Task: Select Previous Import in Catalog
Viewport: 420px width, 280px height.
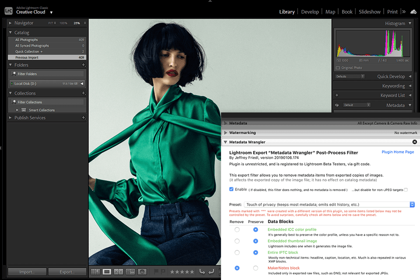Action: (x=47, y=57)
